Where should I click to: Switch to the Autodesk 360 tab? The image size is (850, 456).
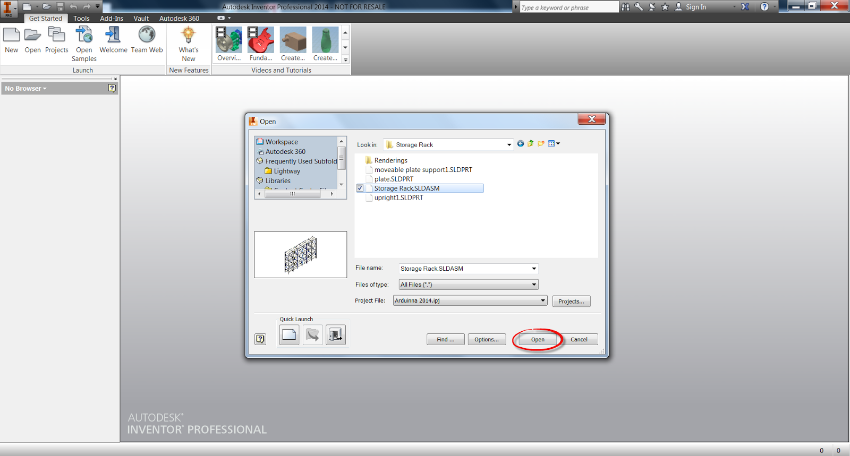click(x=179, y=18)
